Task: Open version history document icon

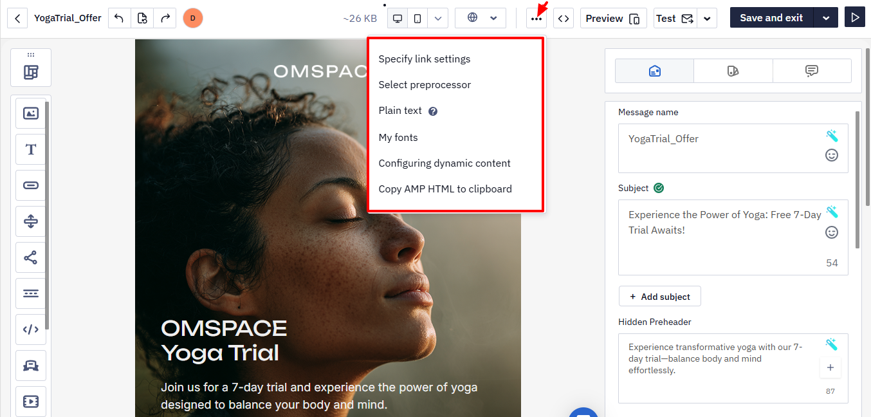Action: 142,18
